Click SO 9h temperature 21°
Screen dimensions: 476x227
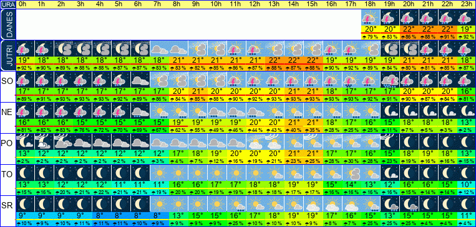(198, 91)
